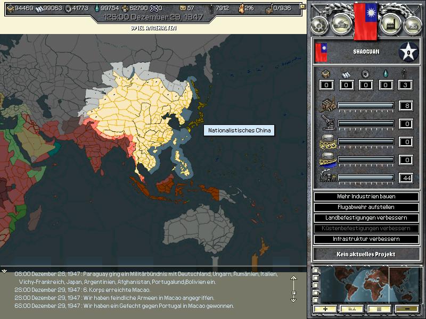Image resolution: width=426 pixels, height=319 pixels.
Task: Click the infrastructure locomotive icon
Action: click(328, 176)
